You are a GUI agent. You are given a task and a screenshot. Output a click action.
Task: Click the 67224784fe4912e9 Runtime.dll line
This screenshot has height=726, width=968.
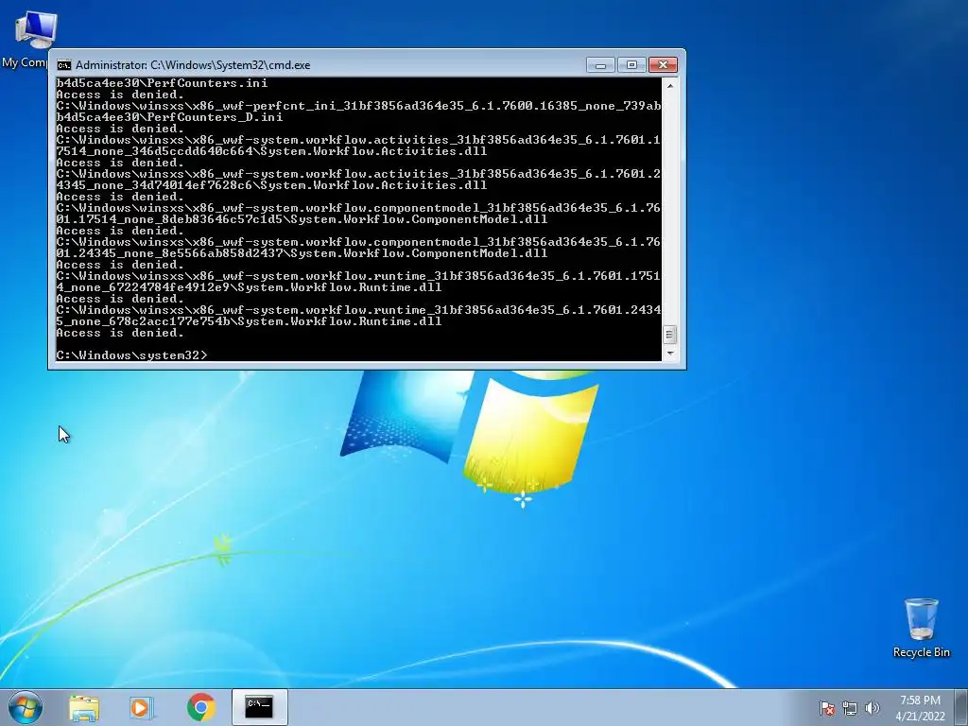tap(249, 287)
